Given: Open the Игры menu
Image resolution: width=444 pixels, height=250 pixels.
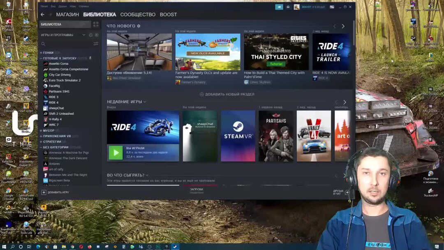Looking at the screenshot, I should pos(73,6).
